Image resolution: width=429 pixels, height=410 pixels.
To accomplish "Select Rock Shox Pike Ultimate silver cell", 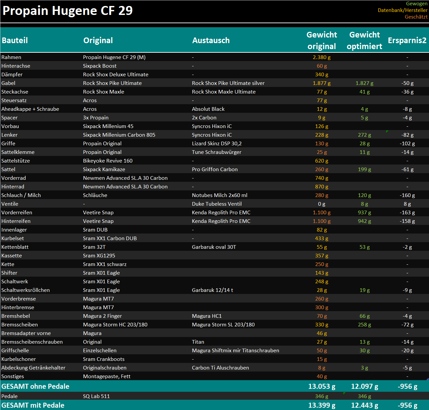I will pyautogui.click(x=228, y=83).
